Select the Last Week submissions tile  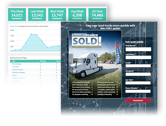click(37, 14)
